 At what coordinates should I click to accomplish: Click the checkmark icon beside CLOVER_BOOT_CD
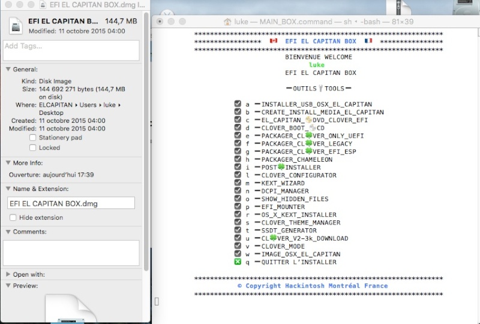tap(238, 128)
